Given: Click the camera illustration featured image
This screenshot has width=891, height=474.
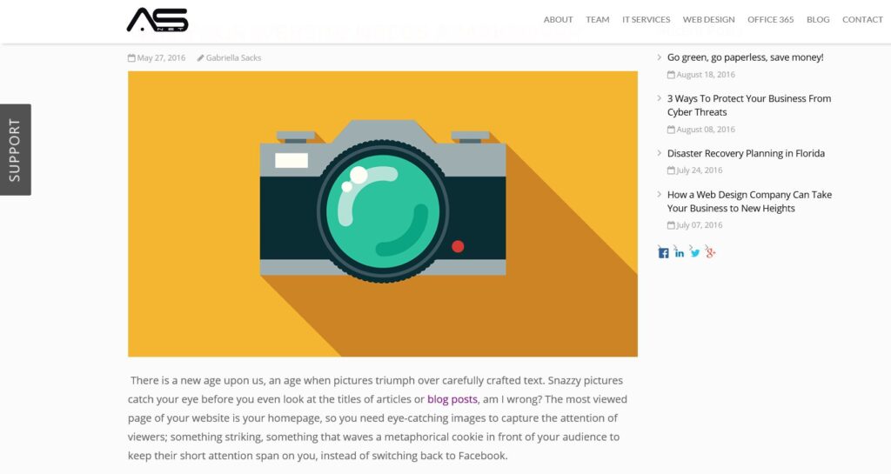Looking at the screenshot, I should pyautogui.click(x=382, y=214).
